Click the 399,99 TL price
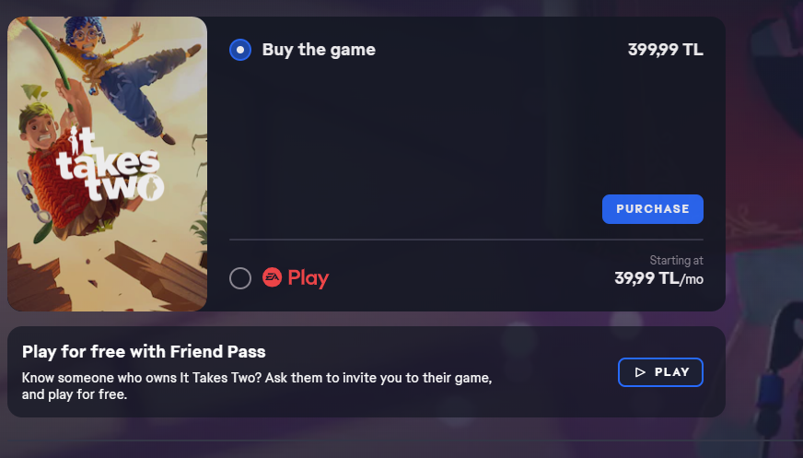This screenshot has width=803, height=458. (x=666, y=50)
